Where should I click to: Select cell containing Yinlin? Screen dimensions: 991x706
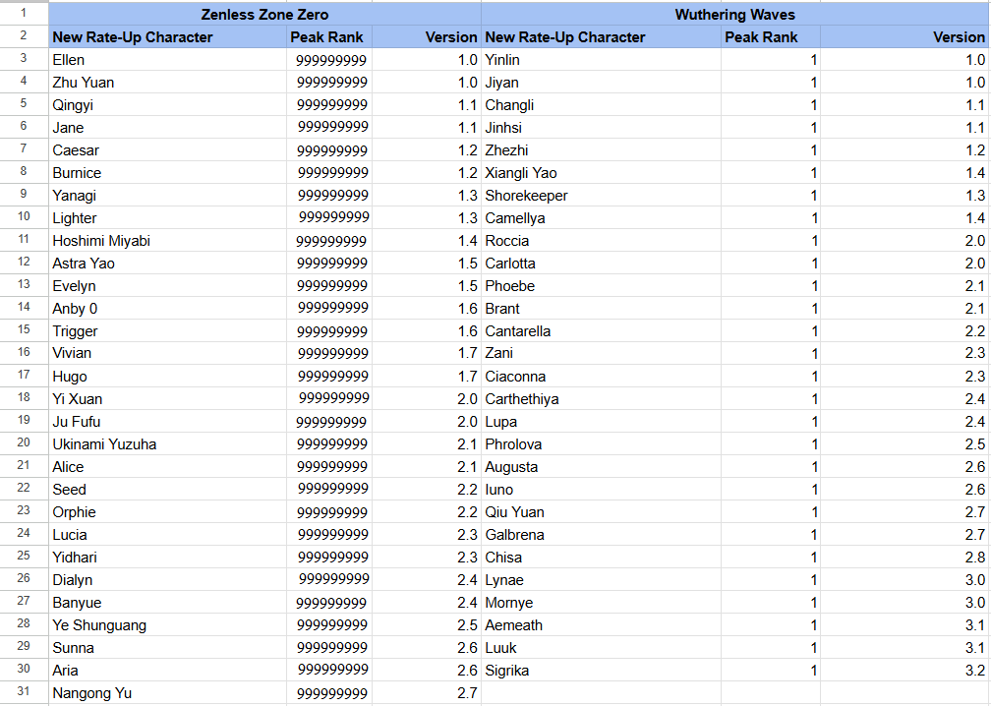click(601, 59)
